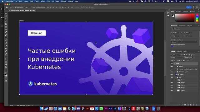Select the Rectangular Marquee tool

pos(6,16)
